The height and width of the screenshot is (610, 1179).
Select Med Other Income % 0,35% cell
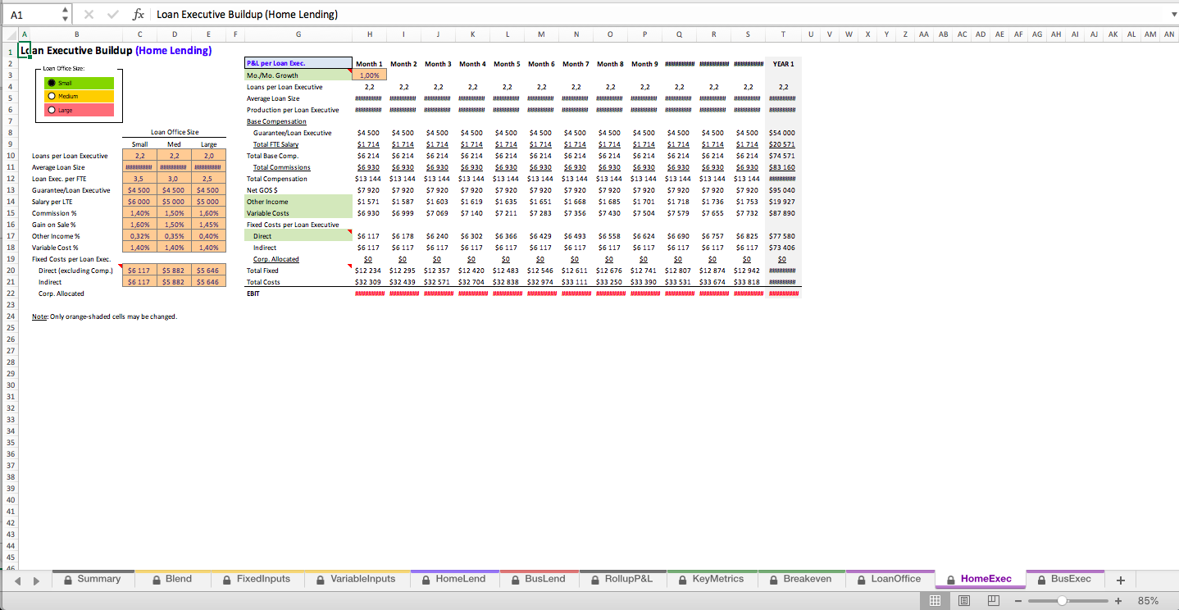(174, 235)
